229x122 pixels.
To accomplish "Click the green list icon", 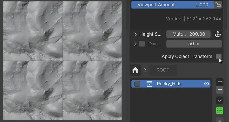I will (x=220, y=110).
